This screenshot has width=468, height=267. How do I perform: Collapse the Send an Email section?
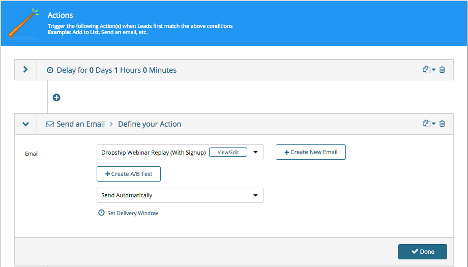[x=25, y=124]
